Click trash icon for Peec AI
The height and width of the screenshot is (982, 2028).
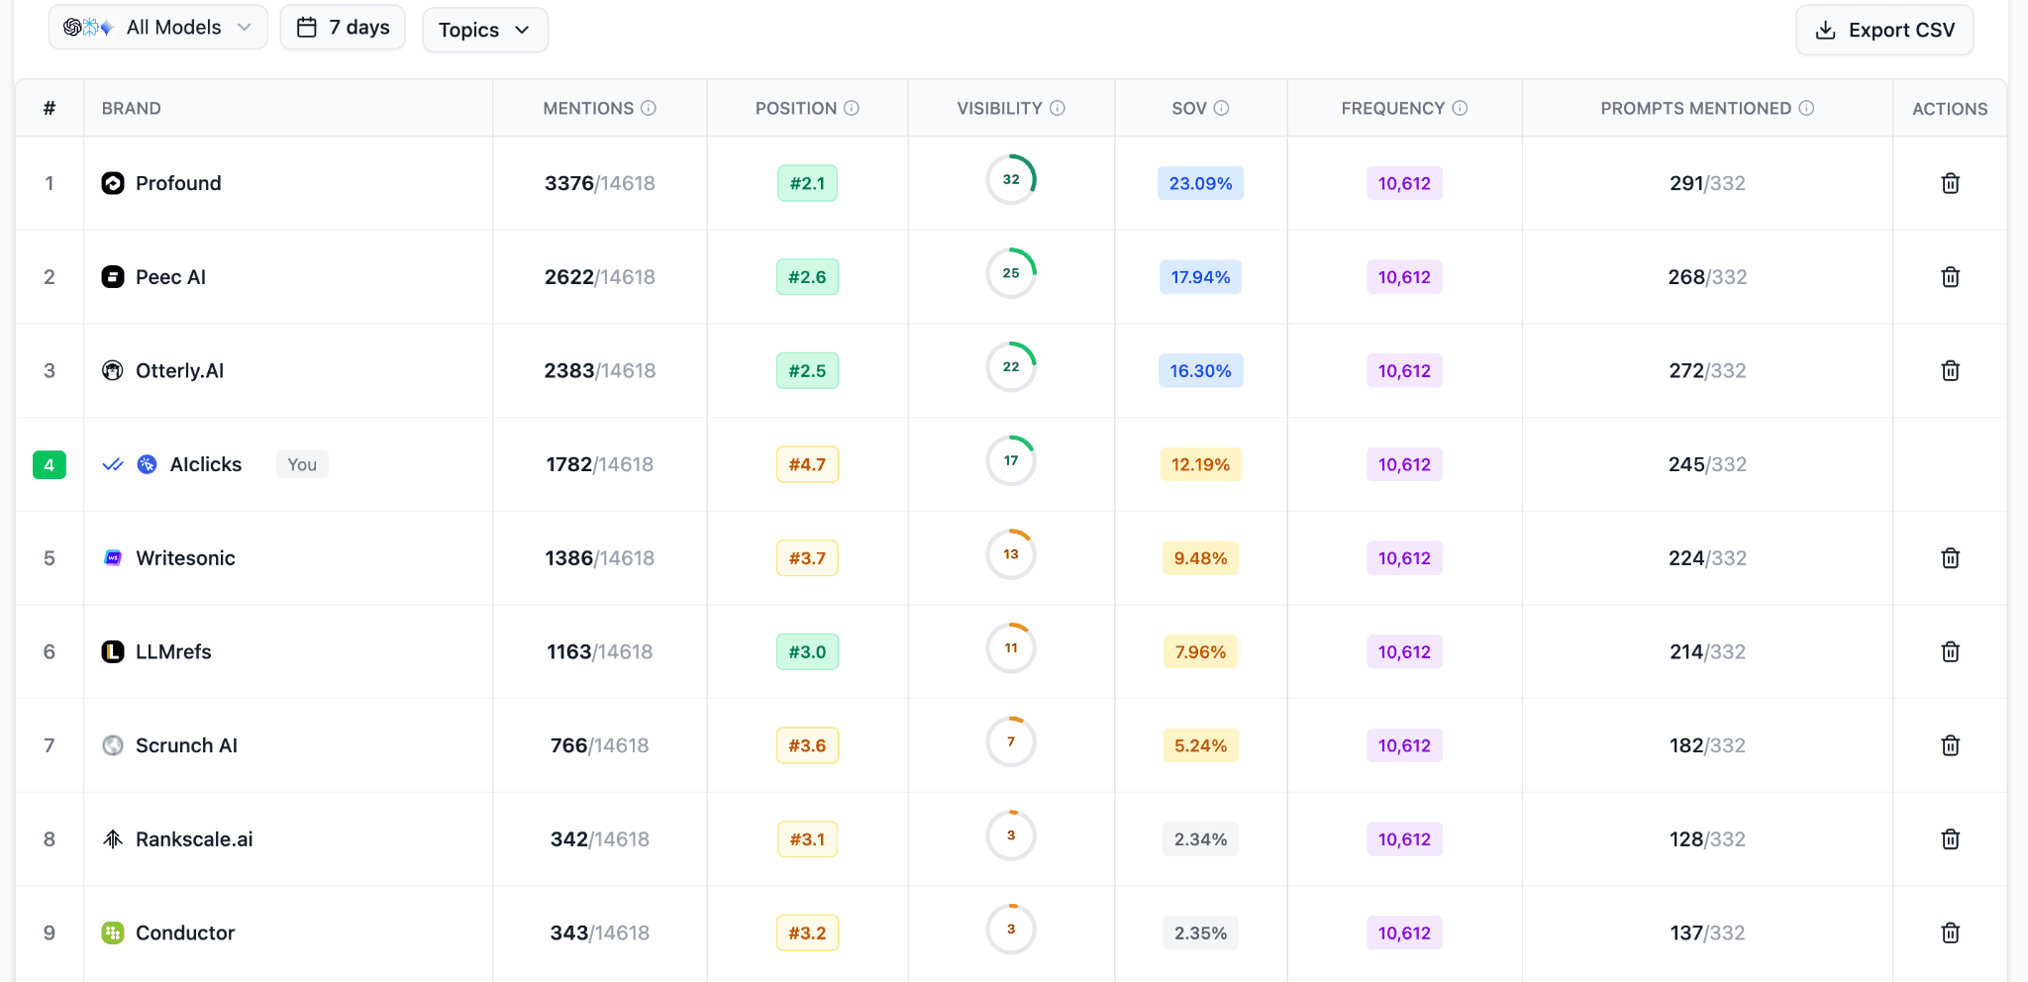tap(1950, 277)
